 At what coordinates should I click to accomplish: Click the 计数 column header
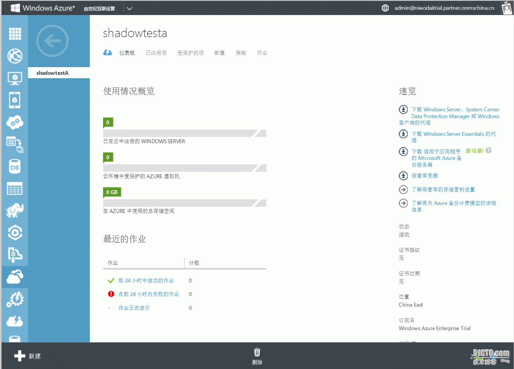tap(194, 263)
